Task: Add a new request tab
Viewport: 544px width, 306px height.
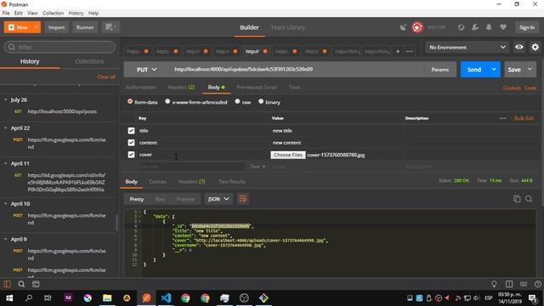Action: click(x=398, y=51)
